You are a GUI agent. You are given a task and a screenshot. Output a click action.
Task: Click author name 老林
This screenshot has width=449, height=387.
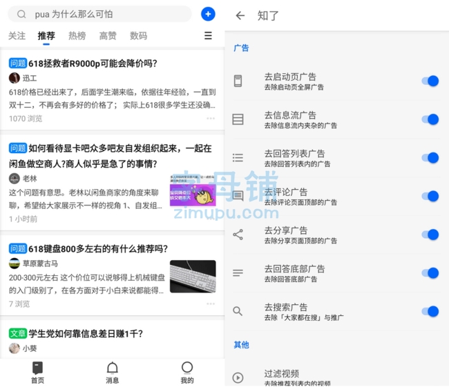pos(30,179)
